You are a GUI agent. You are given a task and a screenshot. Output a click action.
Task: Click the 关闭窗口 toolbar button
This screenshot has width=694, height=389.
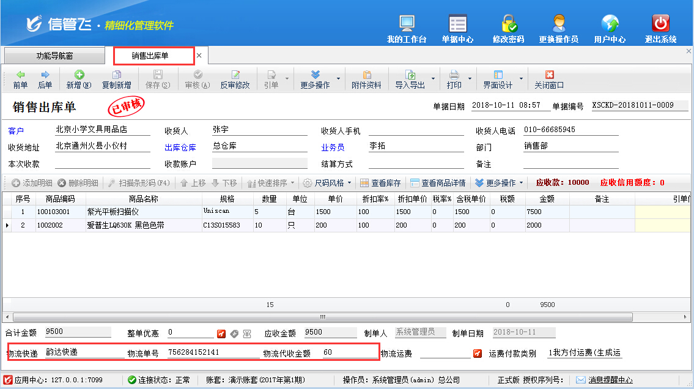coord(549,80)
